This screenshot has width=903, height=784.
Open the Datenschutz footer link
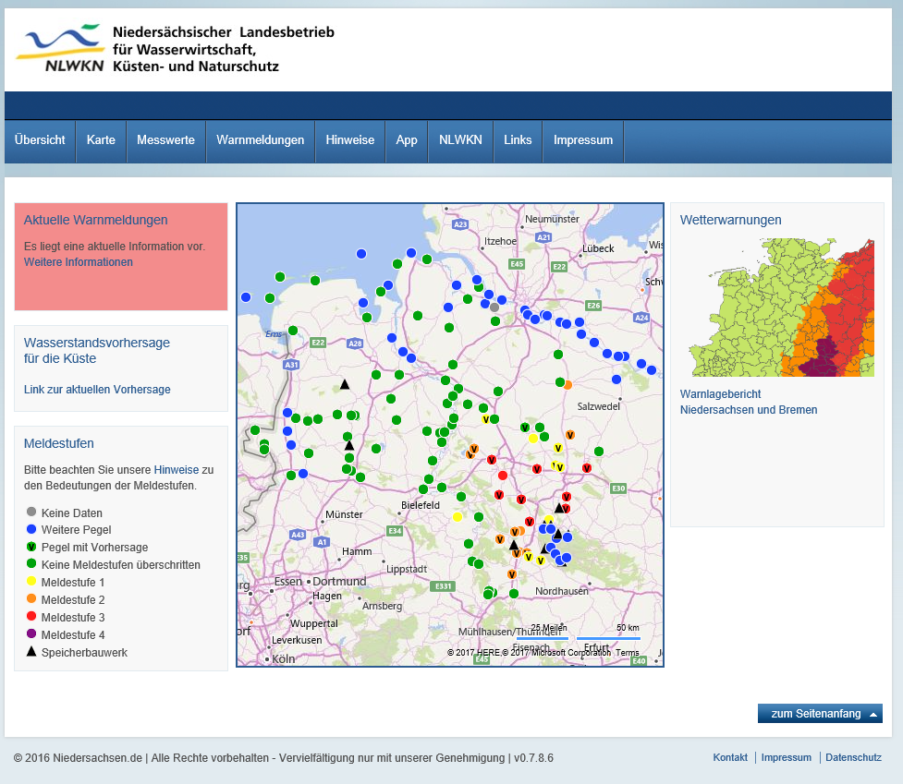tap(853, 757)
